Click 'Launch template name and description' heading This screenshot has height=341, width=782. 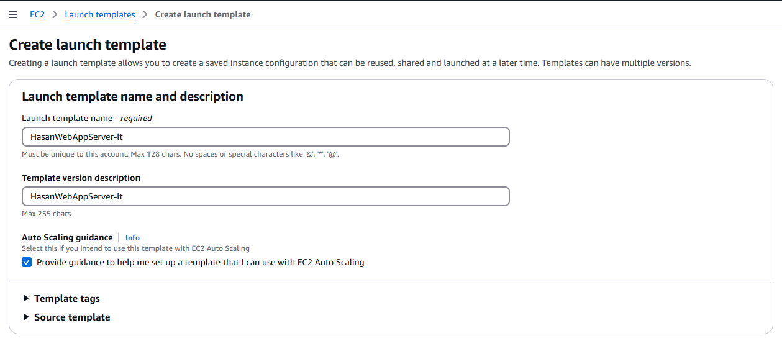[132, 96]
